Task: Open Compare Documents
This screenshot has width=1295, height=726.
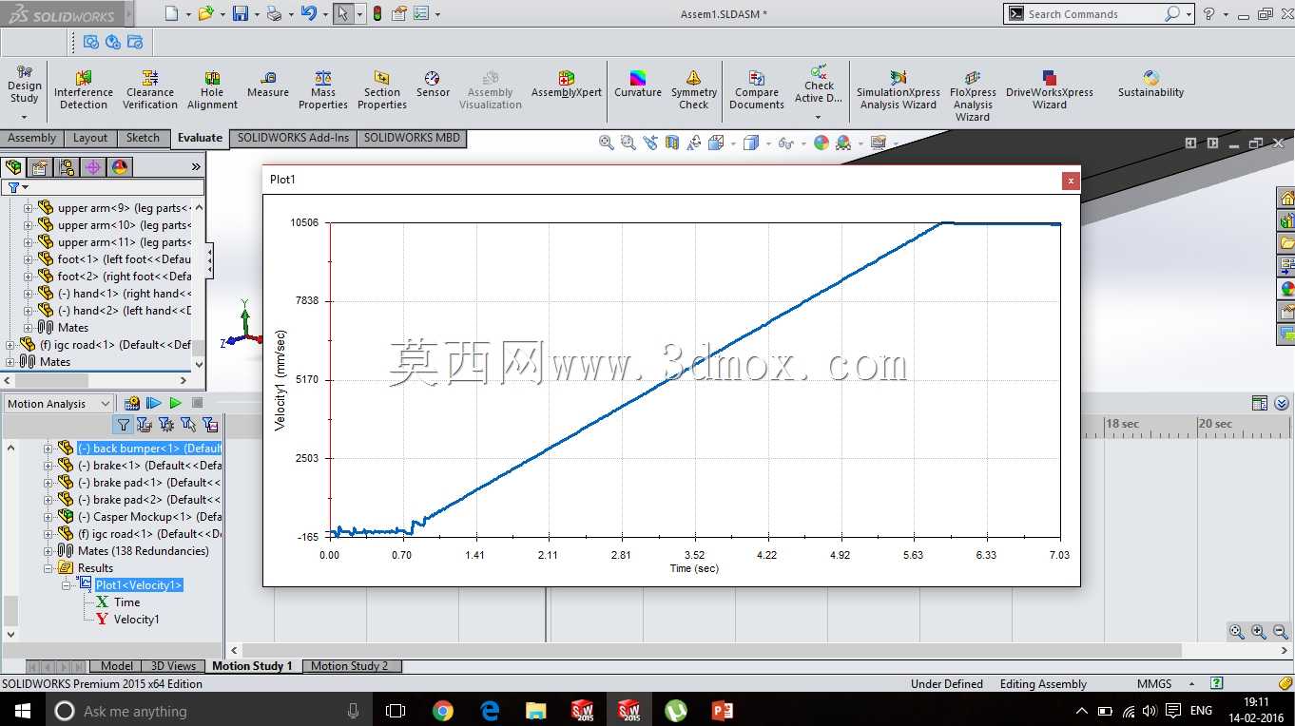Action: (x=757, y=90)
